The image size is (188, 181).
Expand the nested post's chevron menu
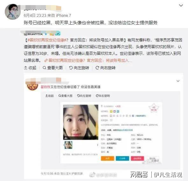click(x=178, y=81)
